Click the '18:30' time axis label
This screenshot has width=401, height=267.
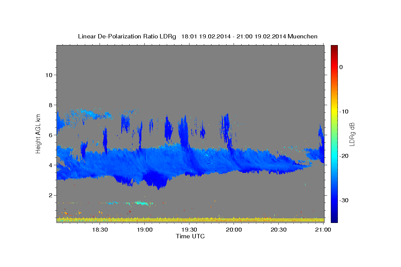coord(100,230)
